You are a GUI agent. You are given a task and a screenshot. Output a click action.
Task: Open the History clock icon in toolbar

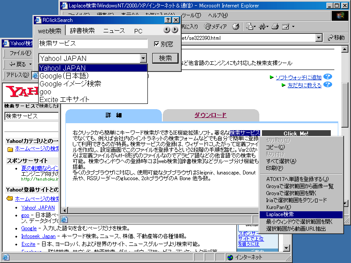(x=236, y=27)
